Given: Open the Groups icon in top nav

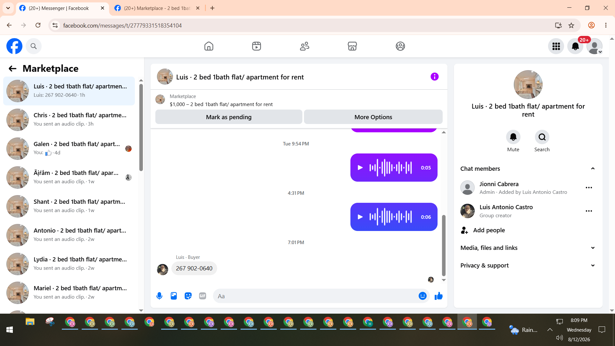Looking at the screenshot, I should [400, 46].
